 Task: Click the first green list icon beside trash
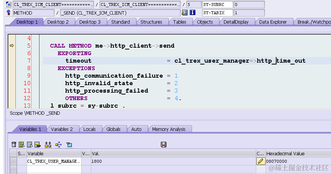click(21, 144)
